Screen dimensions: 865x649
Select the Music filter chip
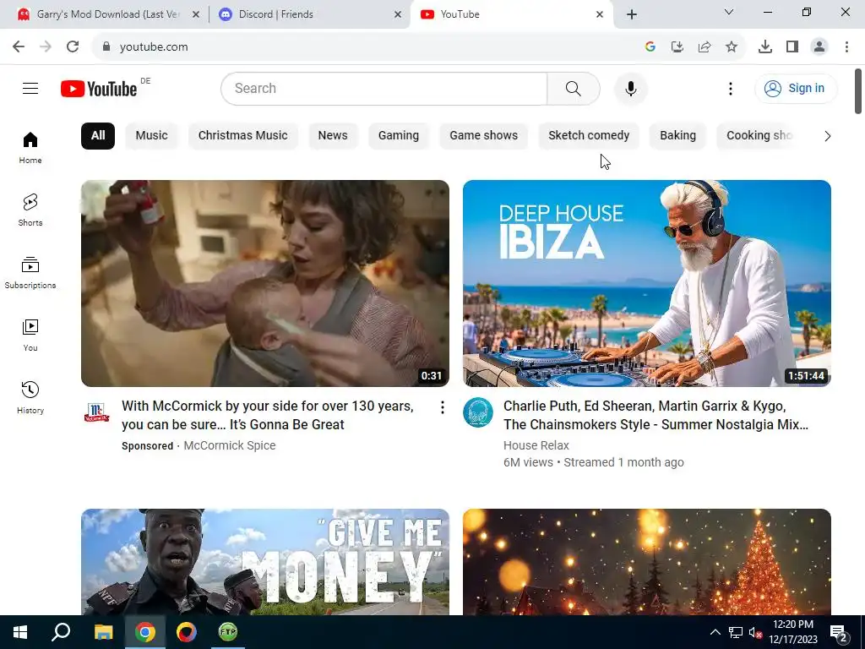tap(152, 136)
